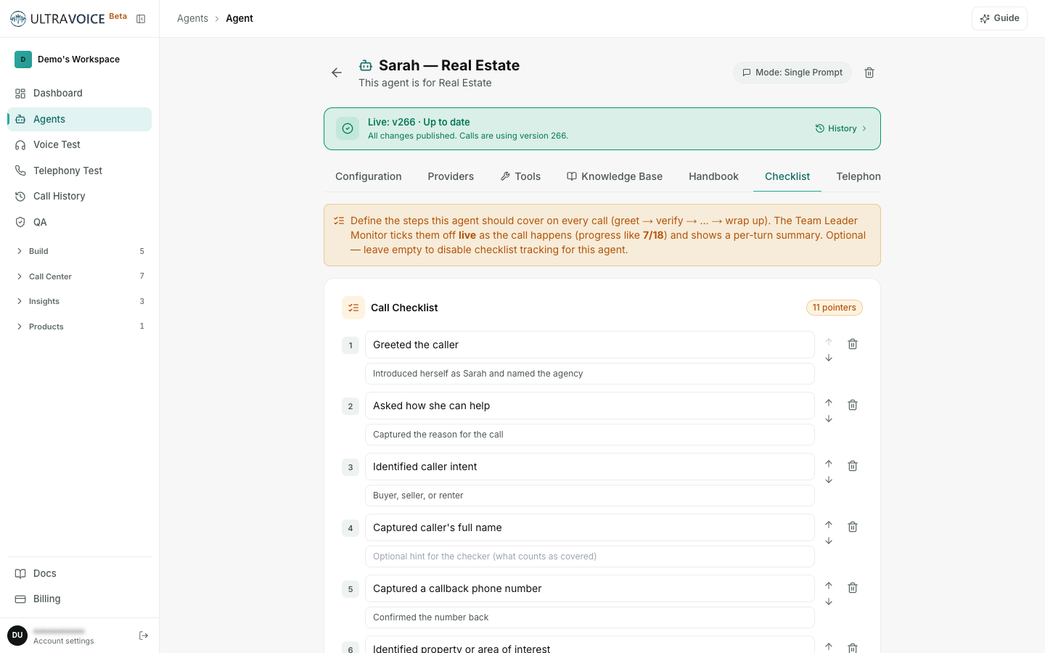The width and height of the screenshot is (1045, 653).
Task: Edit 'Identified property or area of interest'
Action: pyautogui.click(x=590, y=645)
